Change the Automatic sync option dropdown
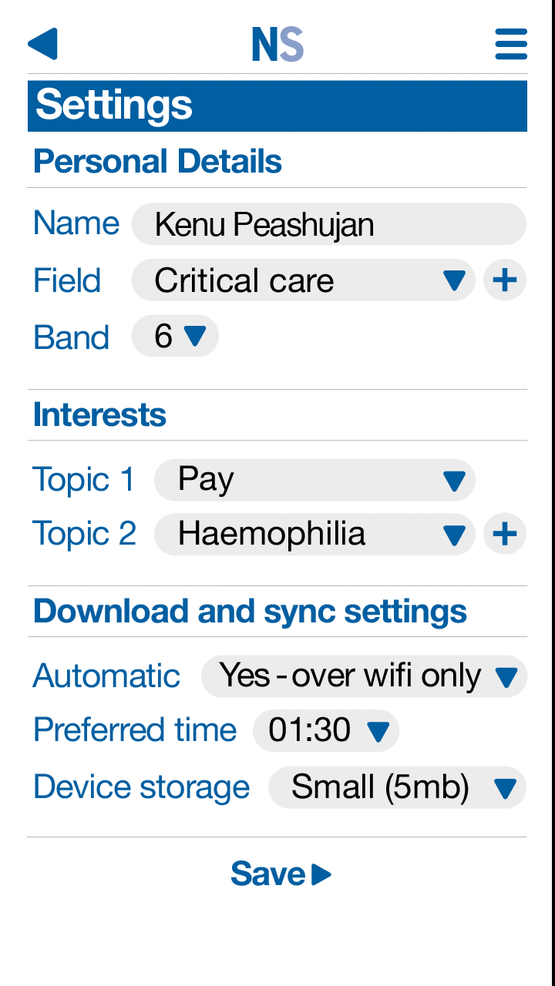This screenshot has height=986, width=555. click(x=364, y=676)
